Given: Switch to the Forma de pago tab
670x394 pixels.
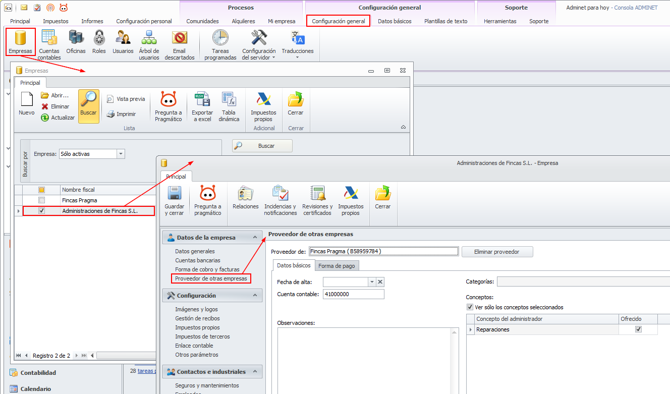Looking at the screenshot, I should point(337,265).
